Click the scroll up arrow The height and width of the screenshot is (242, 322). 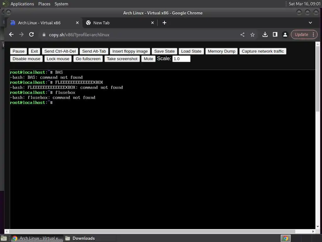(x=318, y=44)
